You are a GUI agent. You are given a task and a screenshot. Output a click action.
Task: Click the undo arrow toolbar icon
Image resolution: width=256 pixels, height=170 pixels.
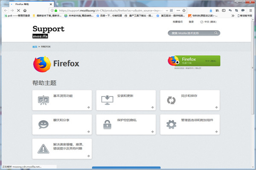[230, 10]
